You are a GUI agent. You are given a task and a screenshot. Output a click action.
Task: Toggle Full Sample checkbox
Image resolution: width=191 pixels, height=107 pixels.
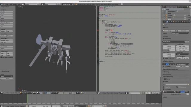point(164,67)
